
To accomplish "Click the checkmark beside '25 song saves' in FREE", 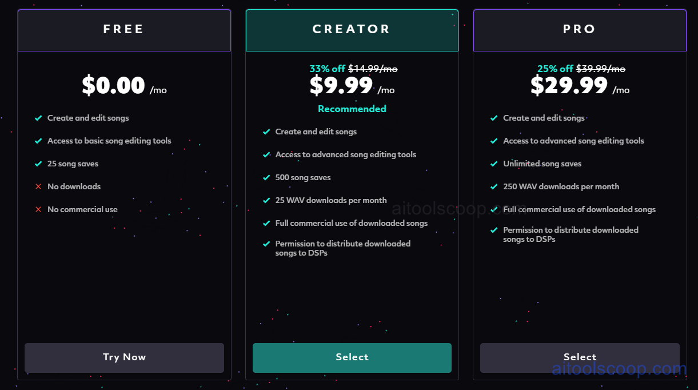I will point(38,164).
